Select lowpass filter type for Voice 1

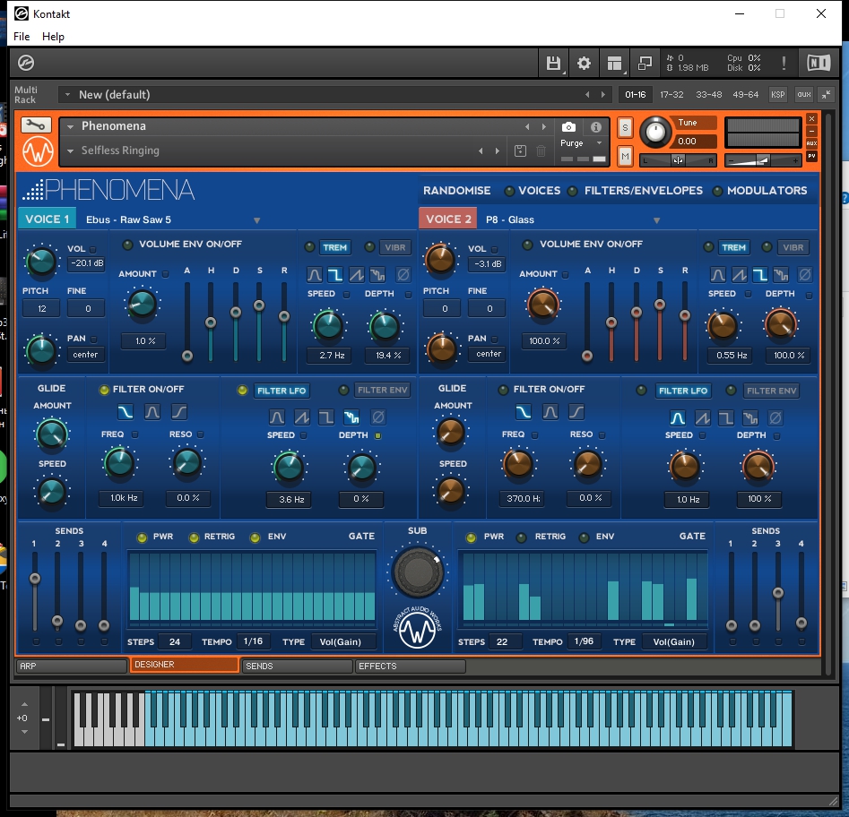click(126, 412)
